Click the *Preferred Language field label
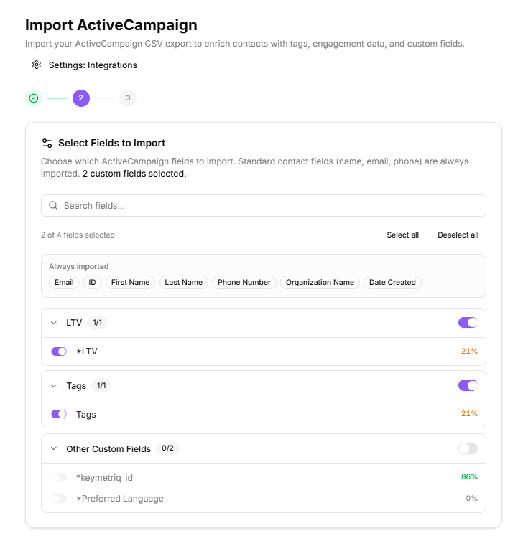518x536 pixels. pos(120,499)
